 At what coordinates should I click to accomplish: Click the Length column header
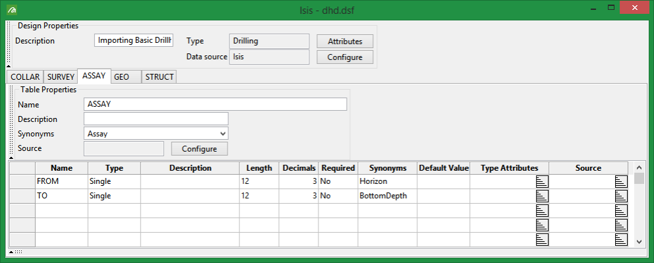tap(259, 168)
